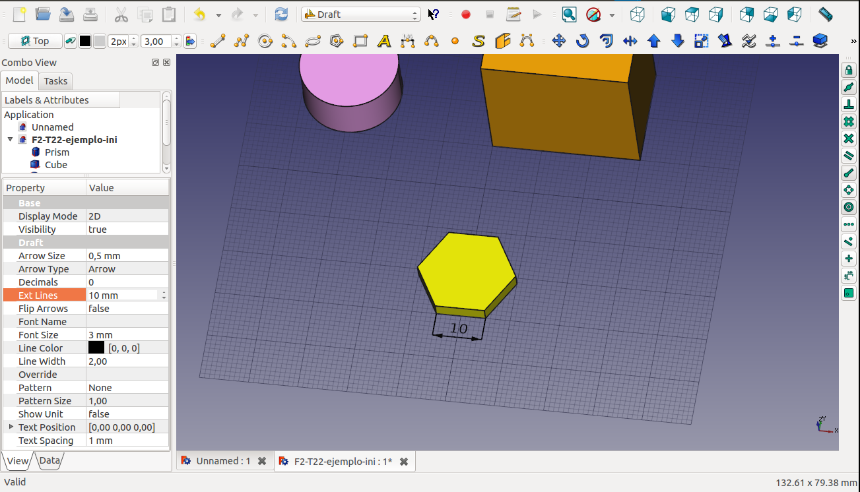Collapse the F2-T22-ejemplo-ini document tree

pos(10,140)
